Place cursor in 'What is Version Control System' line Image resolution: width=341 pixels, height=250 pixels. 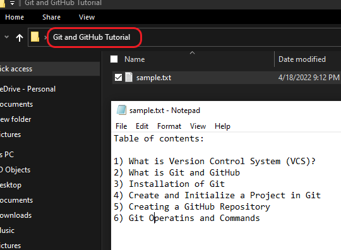[215, 162]
